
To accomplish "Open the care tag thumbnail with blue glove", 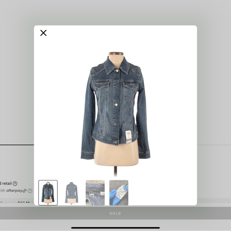I will point(119,193).
